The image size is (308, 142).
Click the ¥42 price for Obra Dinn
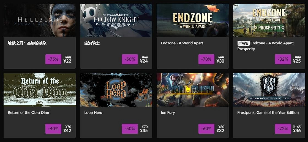click(67, 131)
